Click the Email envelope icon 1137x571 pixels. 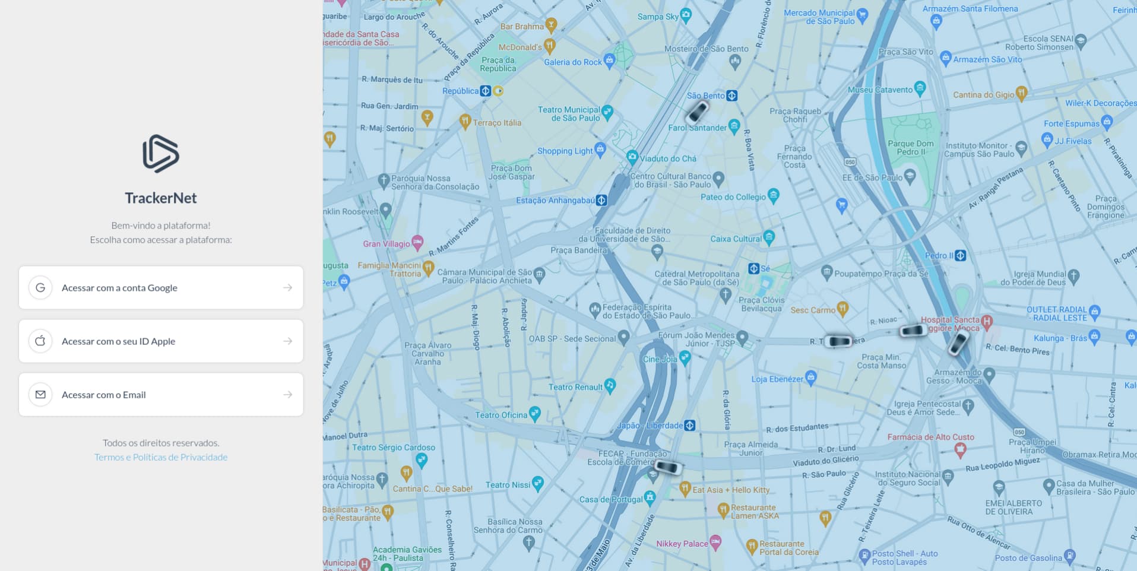40,395
